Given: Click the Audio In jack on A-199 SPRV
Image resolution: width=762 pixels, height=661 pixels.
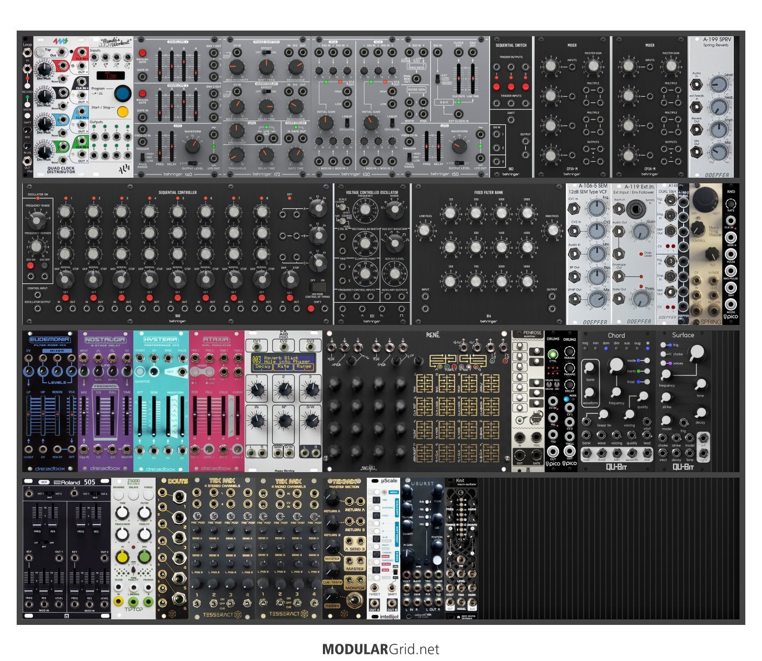Looking at the screenshot, I should [x=696, y=85].
